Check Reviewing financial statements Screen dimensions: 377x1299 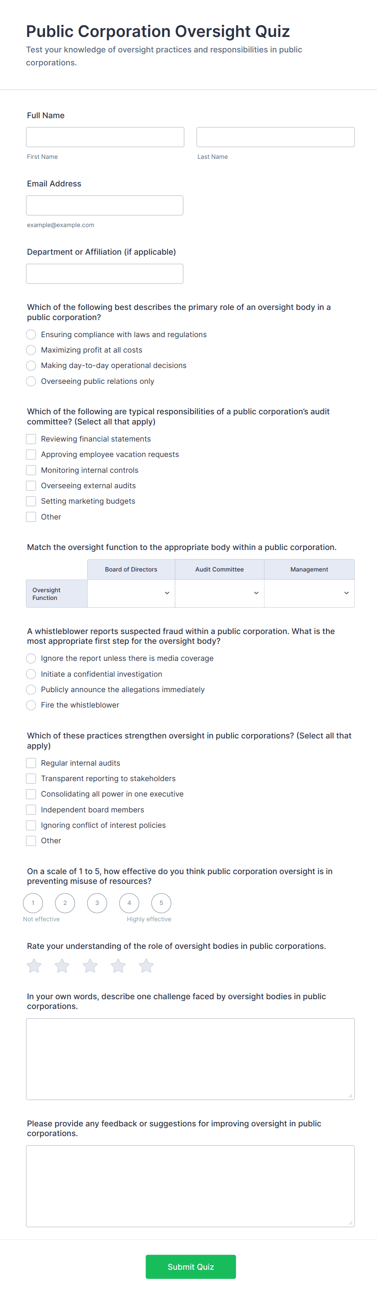pyautogui.click(x=31, y=439)
